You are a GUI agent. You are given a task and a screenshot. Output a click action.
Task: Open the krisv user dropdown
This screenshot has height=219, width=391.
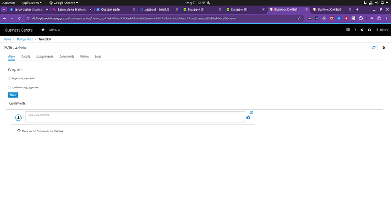point(382,29)
